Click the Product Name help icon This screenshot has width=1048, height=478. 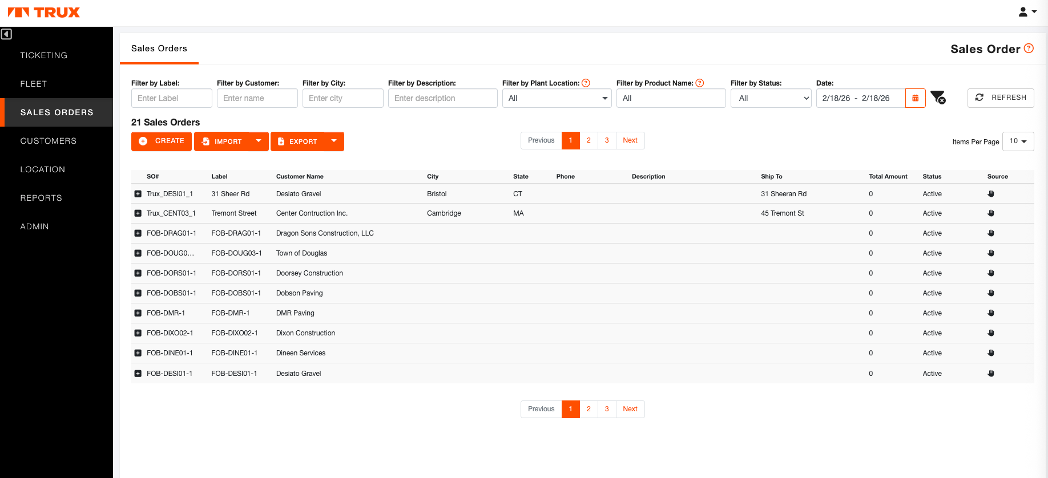[700, 83]
